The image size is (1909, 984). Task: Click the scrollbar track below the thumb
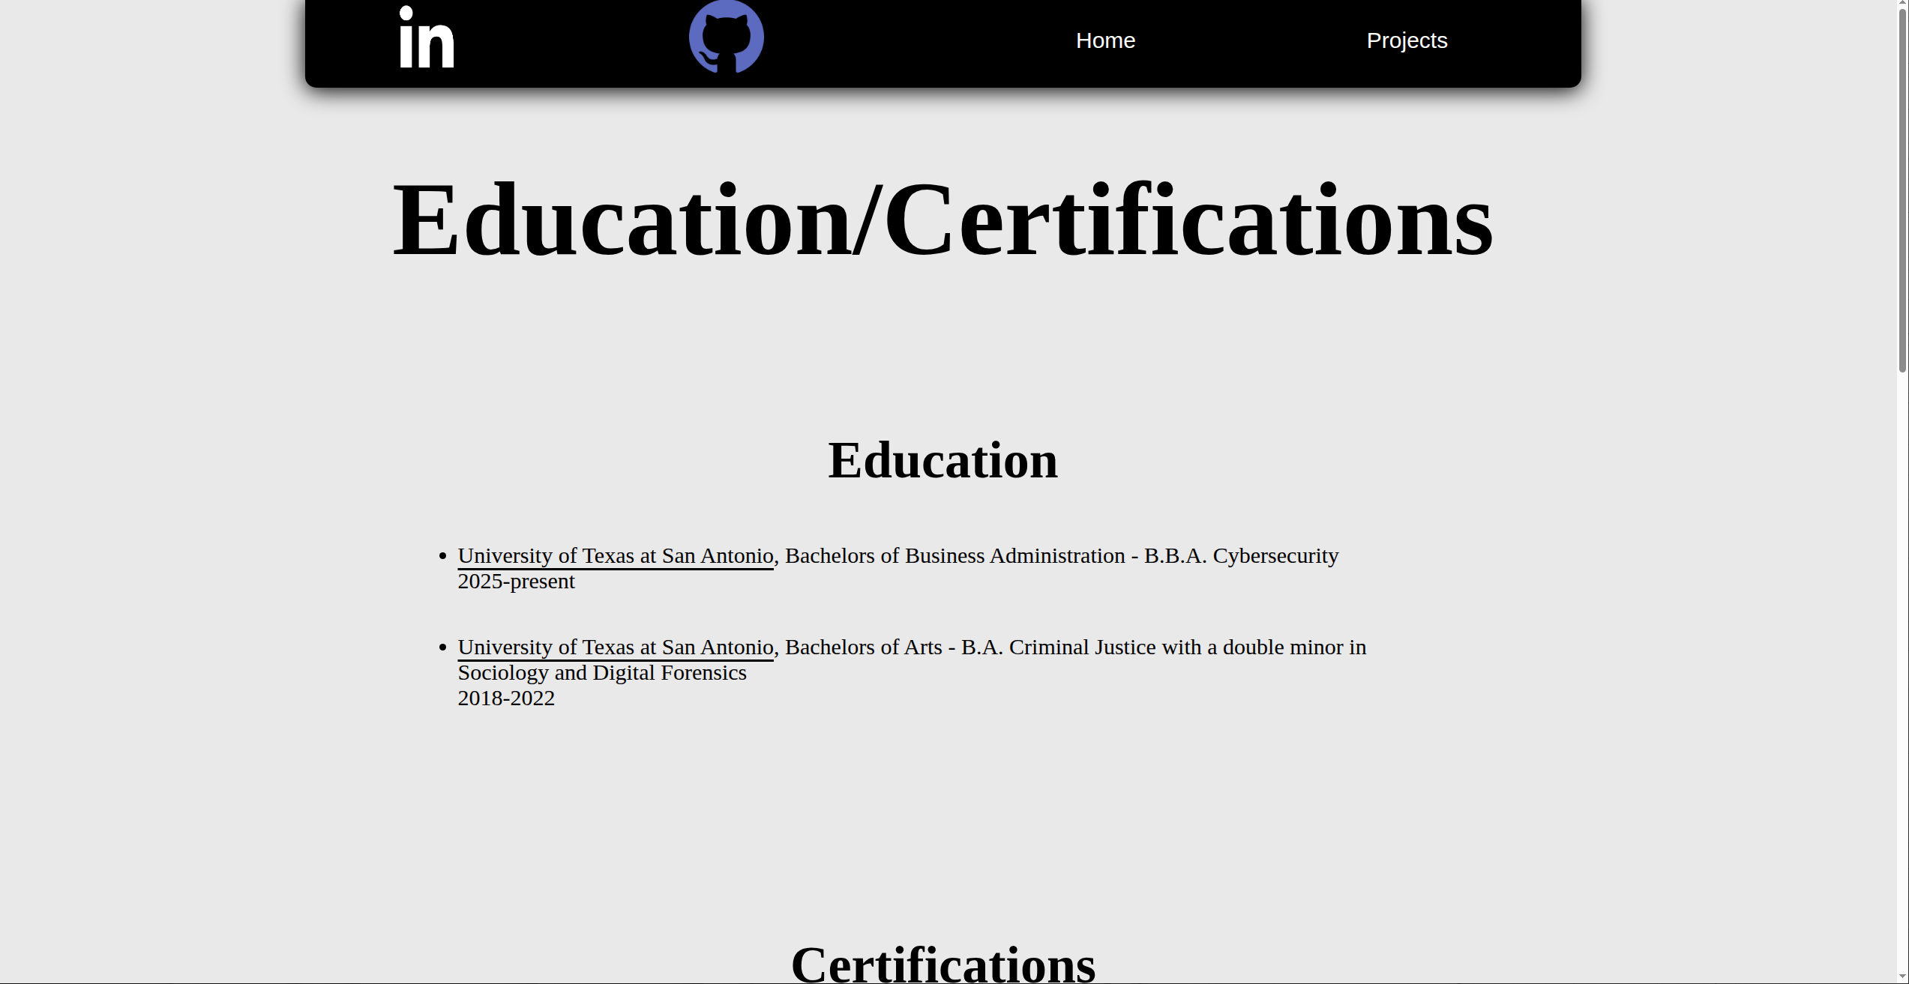point(1902,674)
